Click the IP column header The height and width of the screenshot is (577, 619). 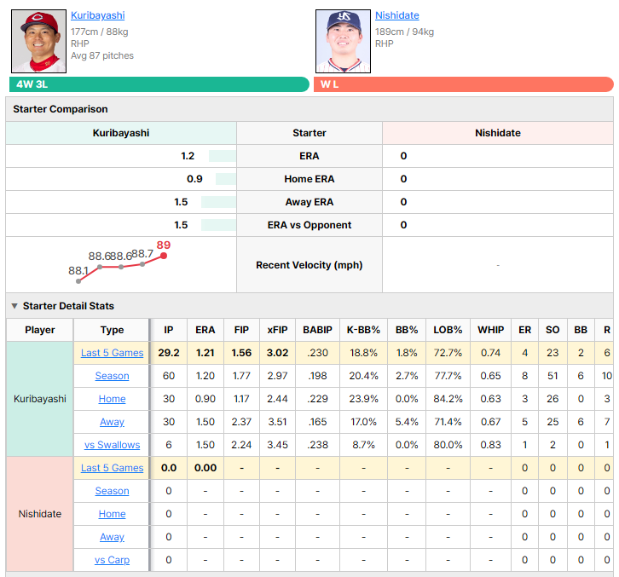(169, 330)
